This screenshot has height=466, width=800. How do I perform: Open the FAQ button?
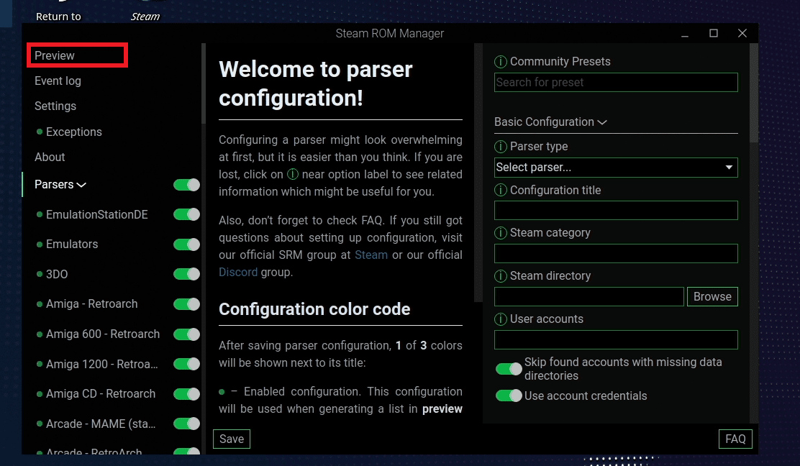coord(735,439)
